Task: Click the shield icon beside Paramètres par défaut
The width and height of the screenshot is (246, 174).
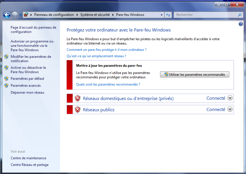Action: (x=6, y=79)
